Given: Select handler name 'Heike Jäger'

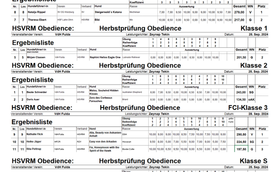Looking at the screenshot, I should (34, 142).
